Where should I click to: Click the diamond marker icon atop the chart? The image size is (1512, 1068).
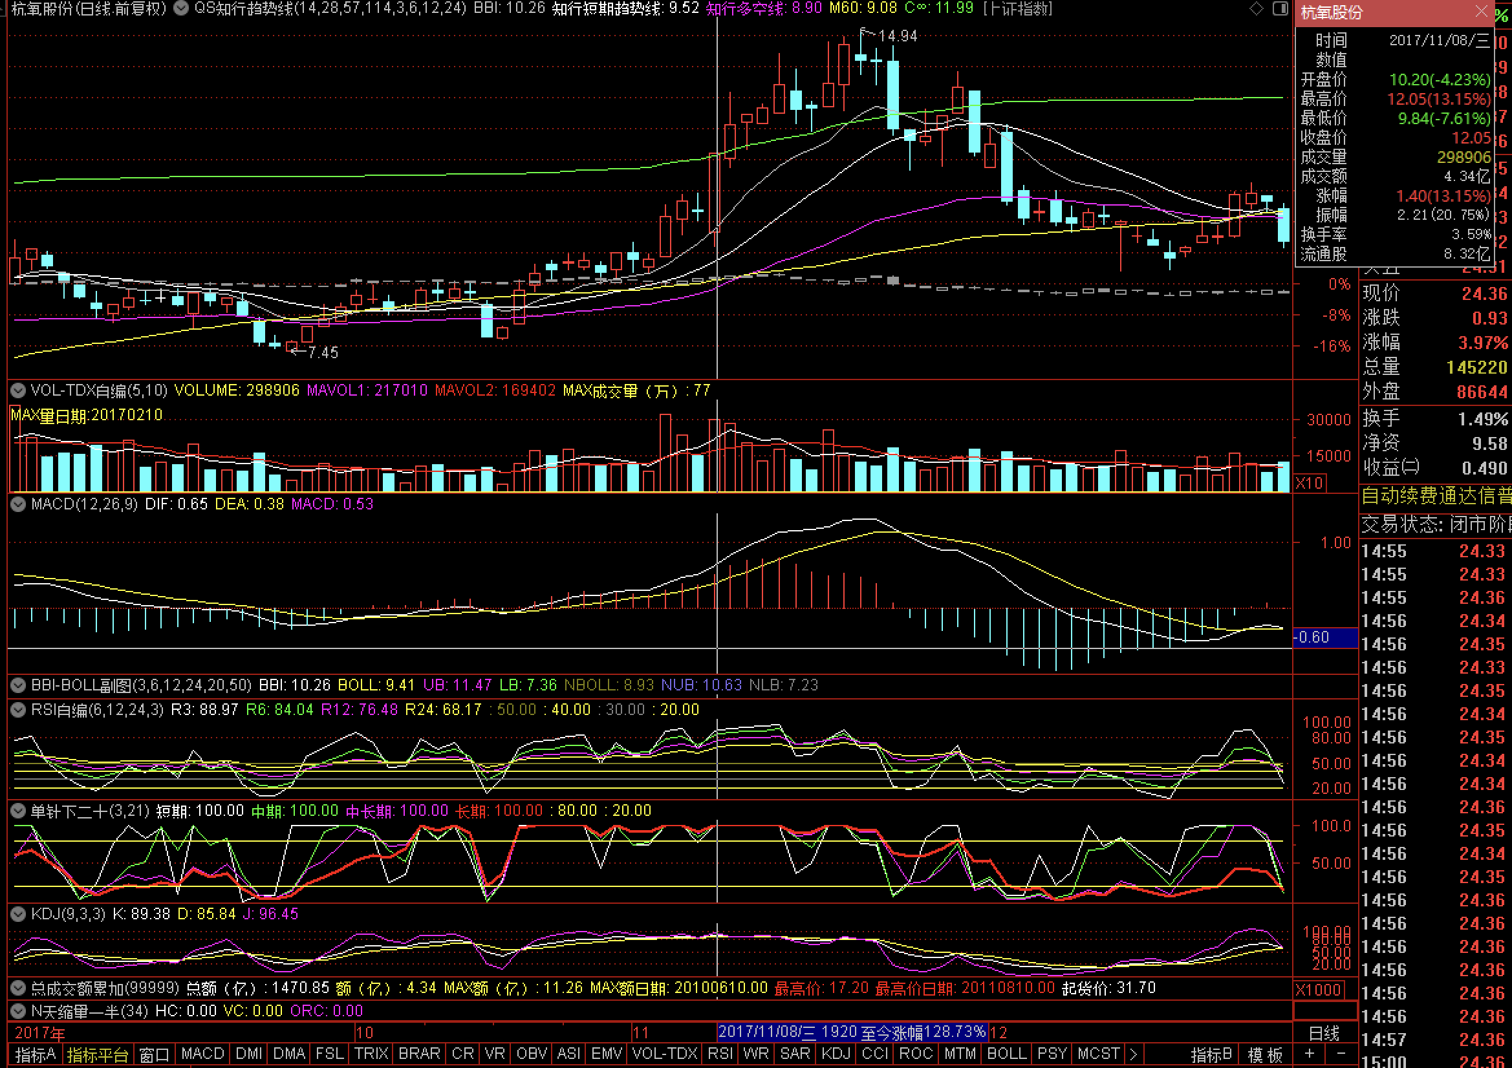[x=1256, y=8]
